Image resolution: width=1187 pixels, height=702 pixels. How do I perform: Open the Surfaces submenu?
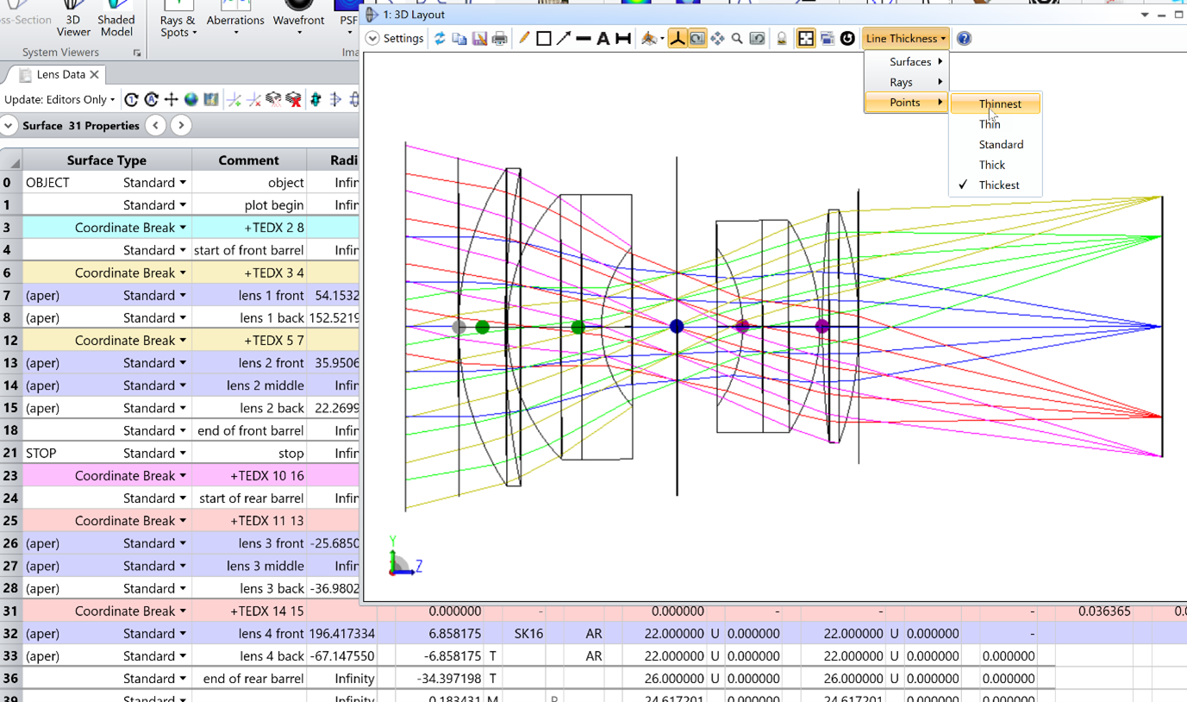tap(910, 62)
